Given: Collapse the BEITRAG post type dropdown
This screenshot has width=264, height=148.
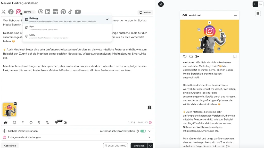Looking at the screenshot, I should tap(29, 12).
